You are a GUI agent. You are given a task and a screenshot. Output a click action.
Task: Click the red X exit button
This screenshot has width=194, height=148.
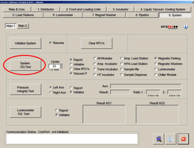[x=183, y=139]
